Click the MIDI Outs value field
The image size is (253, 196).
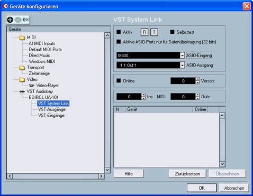[x=183, y=97]
